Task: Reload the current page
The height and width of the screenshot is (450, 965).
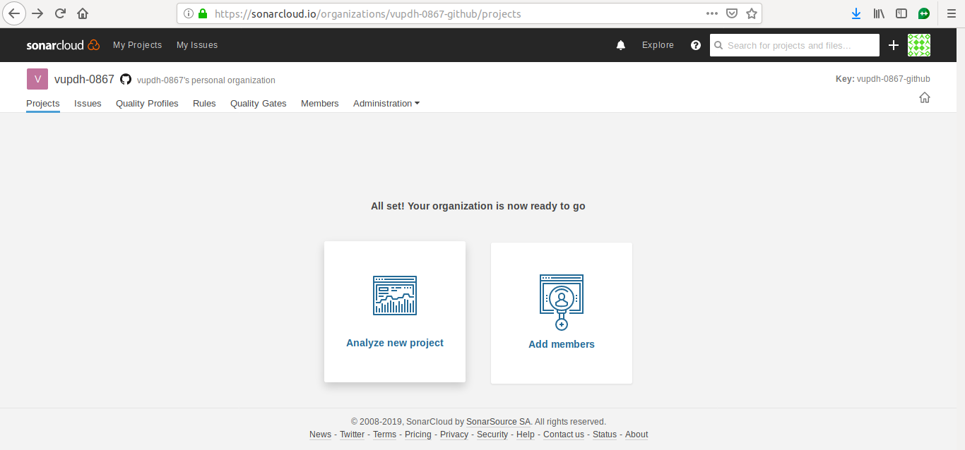Action: [60, 13]
